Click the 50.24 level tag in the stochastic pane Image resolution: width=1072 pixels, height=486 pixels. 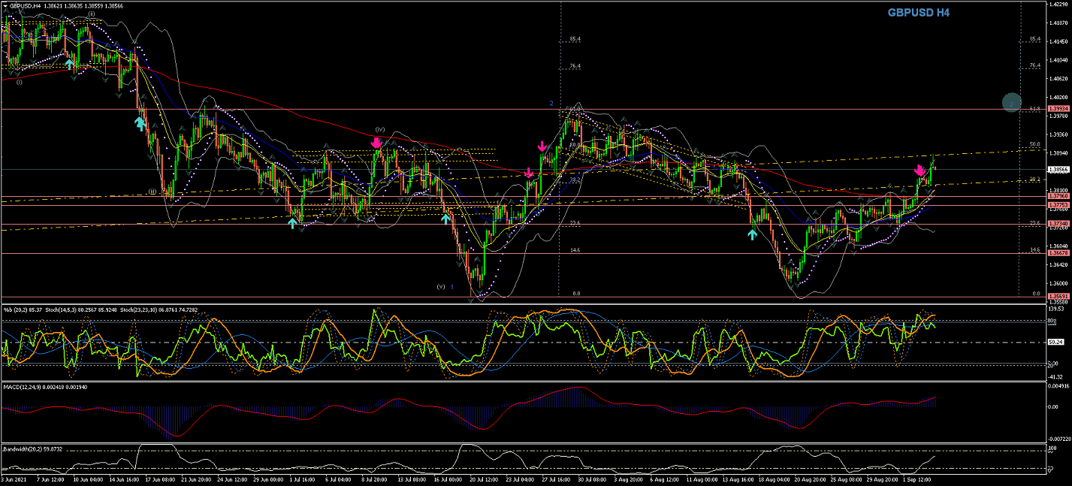click(x=1056, y=342)
